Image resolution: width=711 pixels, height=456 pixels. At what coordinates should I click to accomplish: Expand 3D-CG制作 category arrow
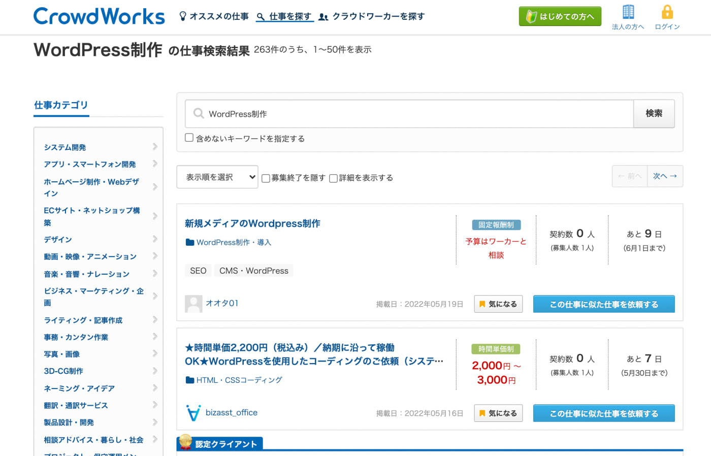(x=155, y=371)
